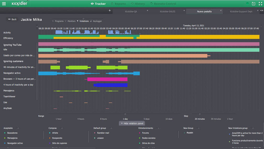The width and height of the screenshot is (264, 149).
Task: Click the Browsers 3 hours magenta bar
Action: (x=107, y=79)
